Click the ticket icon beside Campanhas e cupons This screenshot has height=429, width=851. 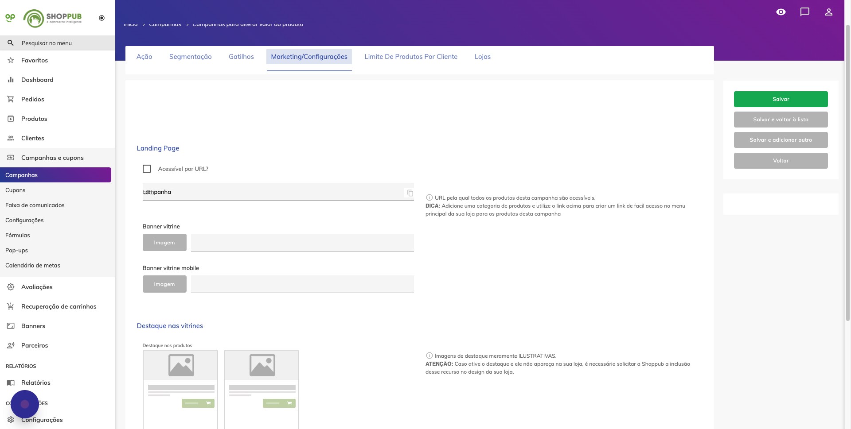point(11,158)
